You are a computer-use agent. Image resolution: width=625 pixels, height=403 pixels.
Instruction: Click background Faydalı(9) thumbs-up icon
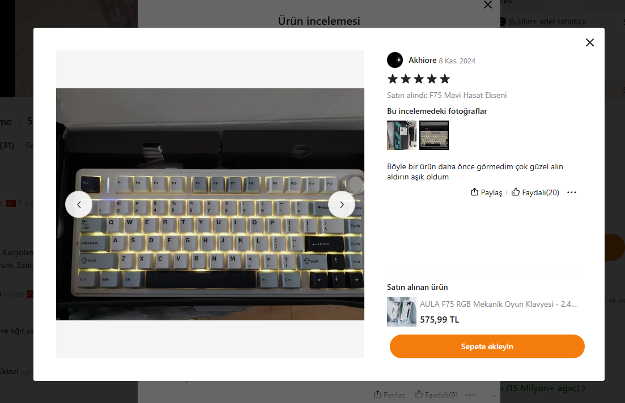point(419,395)
